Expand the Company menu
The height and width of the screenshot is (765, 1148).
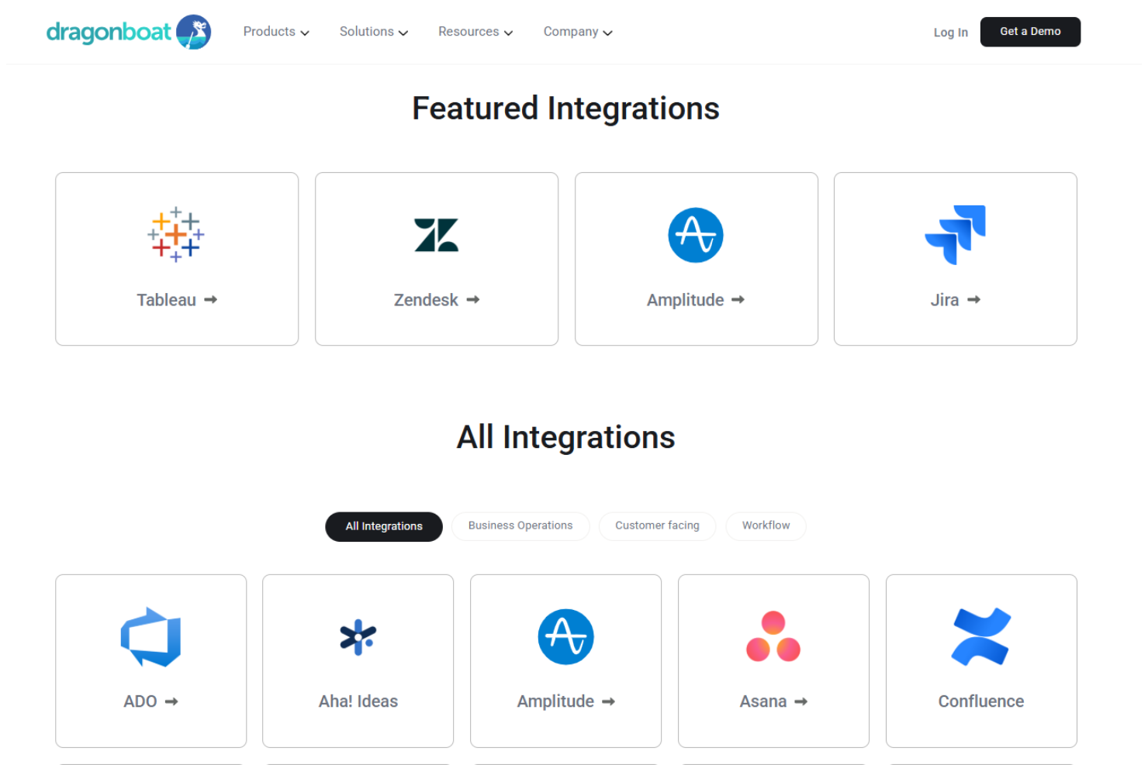tap(578, 32)
